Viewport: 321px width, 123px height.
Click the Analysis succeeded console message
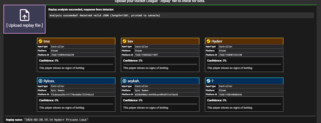[x=105, y=15]
